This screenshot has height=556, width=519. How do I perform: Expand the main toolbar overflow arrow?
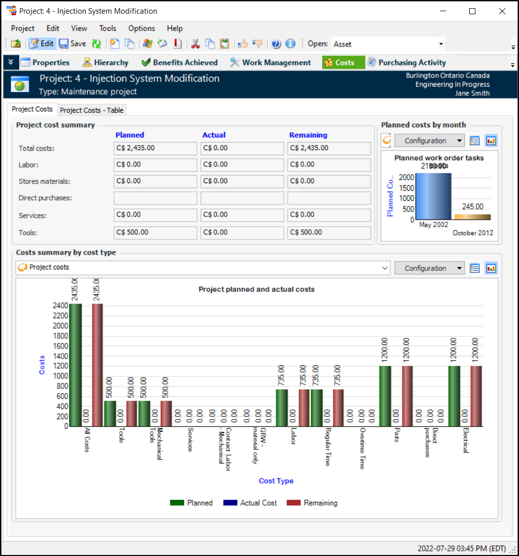513,47
